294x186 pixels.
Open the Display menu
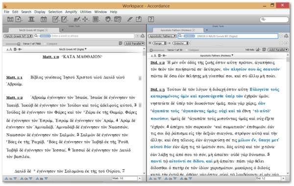40,12
